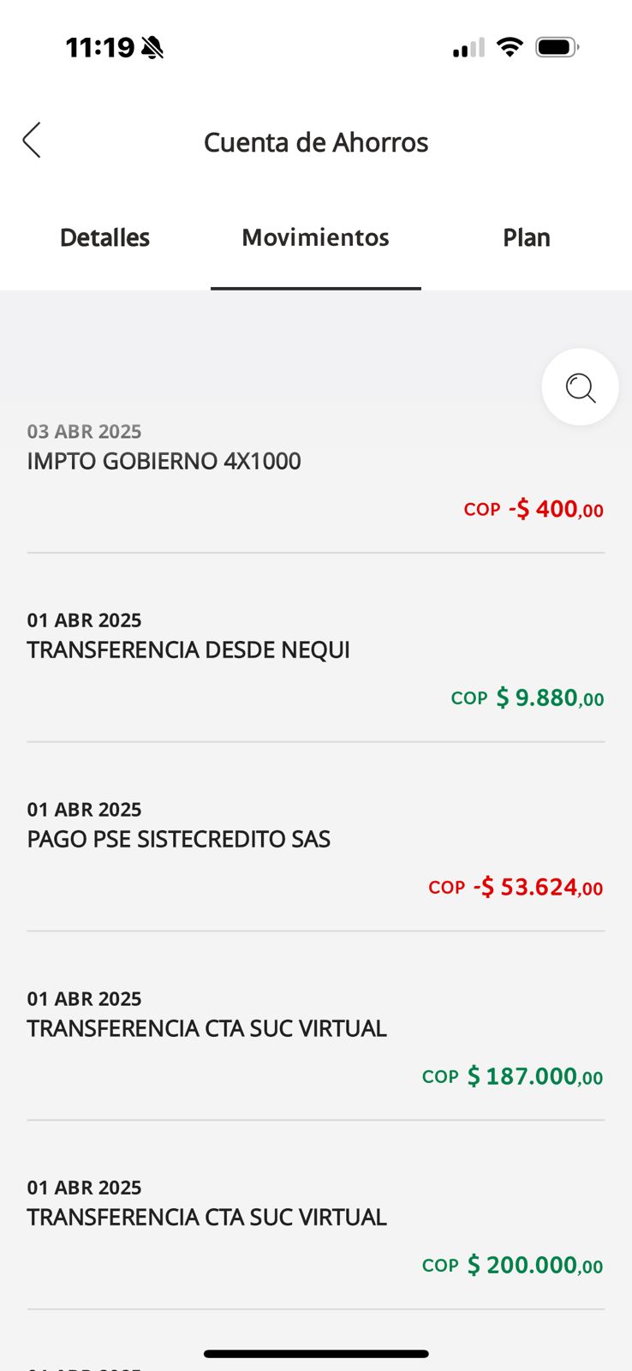Tap the silent mode bell icon
Screen dimensions: 632x1371
coord(152,48)
